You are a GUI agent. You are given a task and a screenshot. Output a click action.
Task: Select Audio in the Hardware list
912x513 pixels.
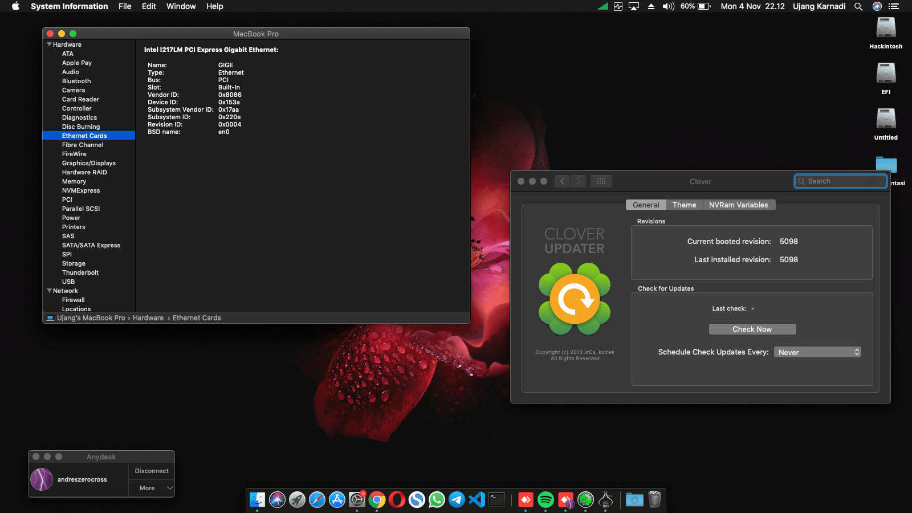[71, 72]
